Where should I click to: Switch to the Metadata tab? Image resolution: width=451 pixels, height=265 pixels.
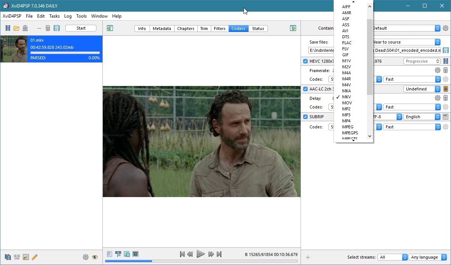162,29
